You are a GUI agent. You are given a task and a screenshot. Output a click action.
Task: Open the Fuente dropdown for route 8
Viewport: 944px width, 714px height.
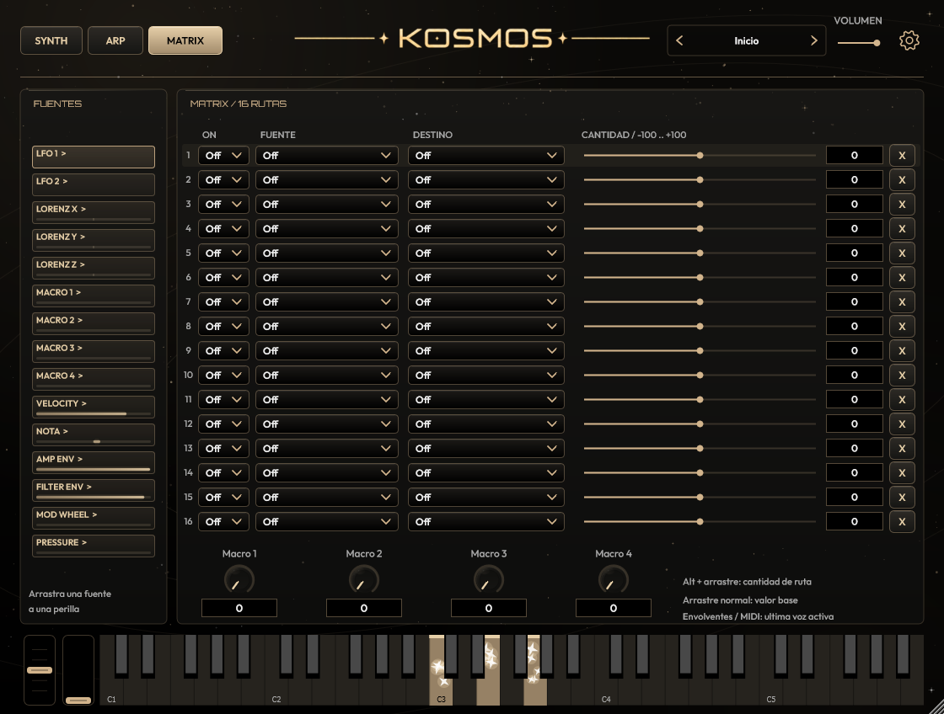pos(327,326)
